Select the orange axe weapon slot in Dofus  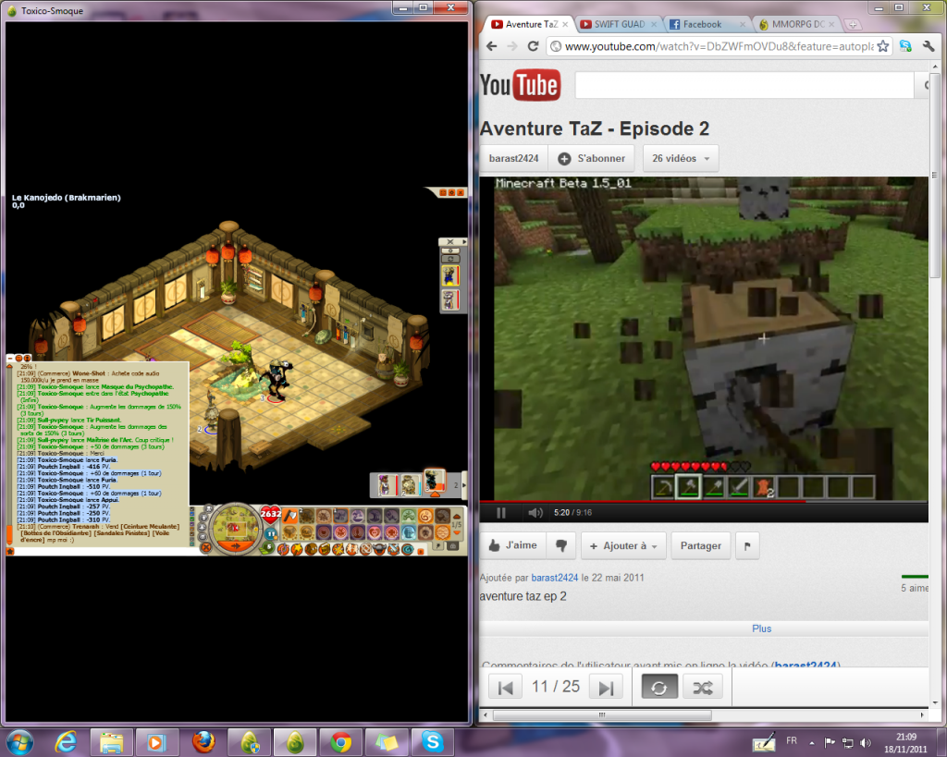tap(290, 516)
